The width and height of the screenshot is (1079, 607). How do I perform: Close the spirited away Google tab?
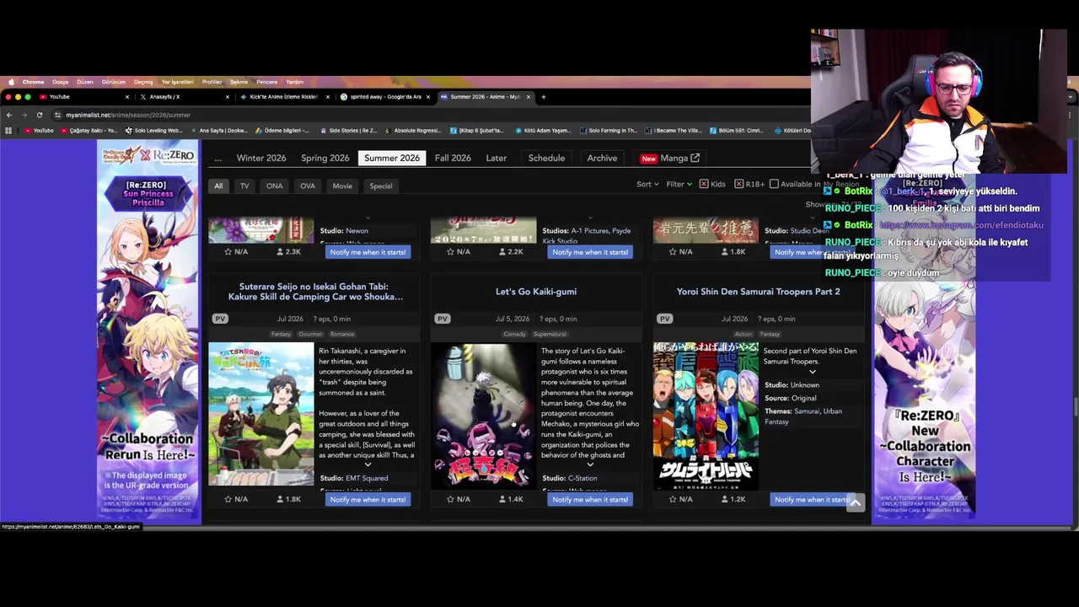pyautogui.click(x=428, y=97)
